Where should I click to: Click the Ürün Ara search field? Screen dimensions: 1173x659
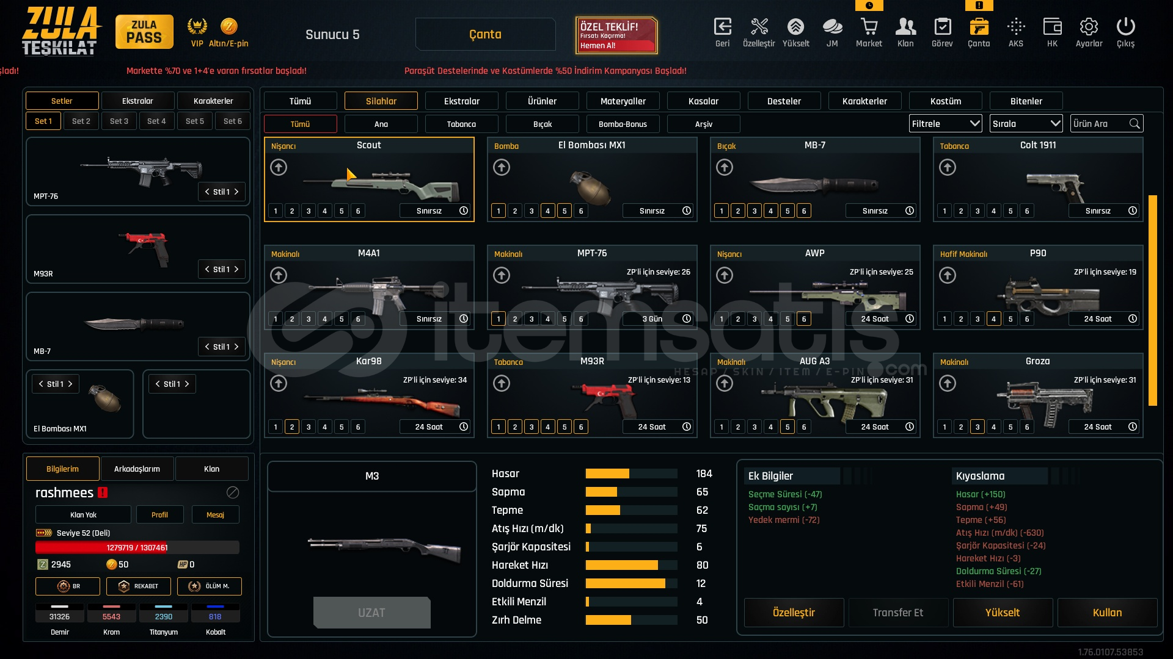coord(1107,124)
